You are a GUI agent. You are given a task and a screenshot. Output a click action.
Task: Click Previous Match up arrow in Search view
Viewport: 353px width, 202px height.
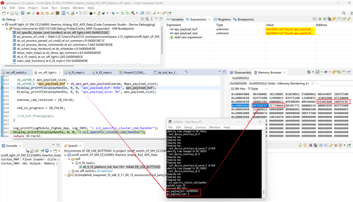click(x=305, y=145)
